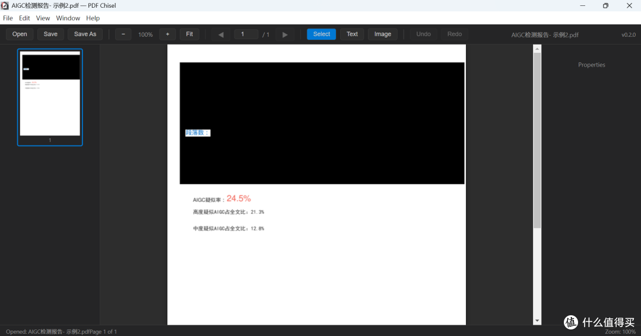This screenshot has height=336, width=641.
Task: Open the View menu
Action: pos(43,18)
